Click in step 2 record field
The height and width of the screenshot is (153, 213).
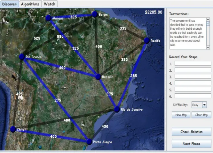[x=193, y=70]
